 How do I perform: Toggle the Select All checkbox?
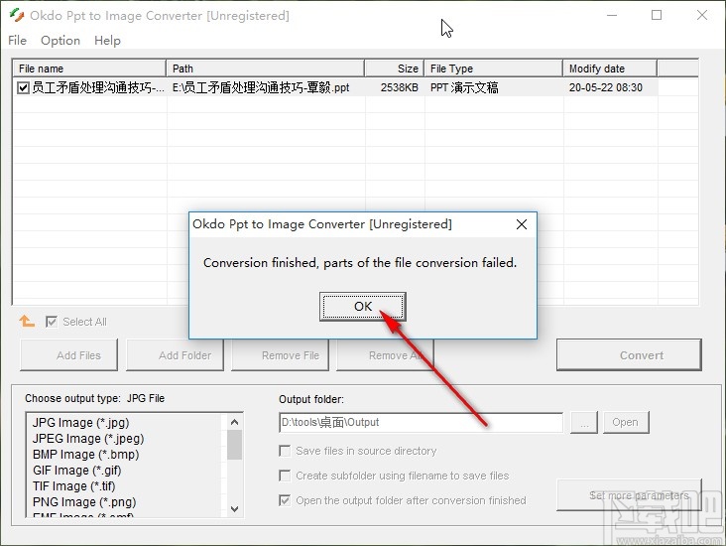tap(52, 322)
